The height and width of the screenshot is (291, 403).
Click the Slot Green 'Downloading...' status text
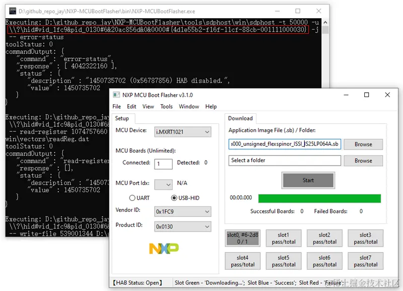click(x=210, y=283)
